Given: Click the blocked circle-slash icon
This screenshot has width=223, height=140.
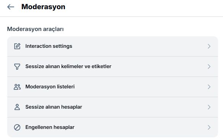Looking at the screenshot, I should click(17, 127).
